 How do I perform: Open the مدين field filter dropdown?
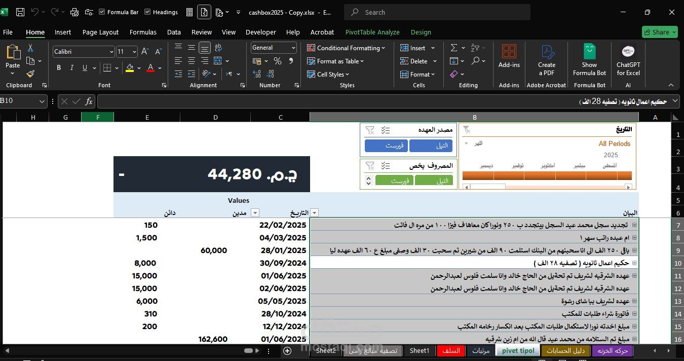coord(255,213)
